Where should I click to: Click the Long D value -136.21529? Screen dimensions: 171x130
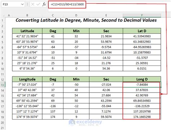[142, 106]
